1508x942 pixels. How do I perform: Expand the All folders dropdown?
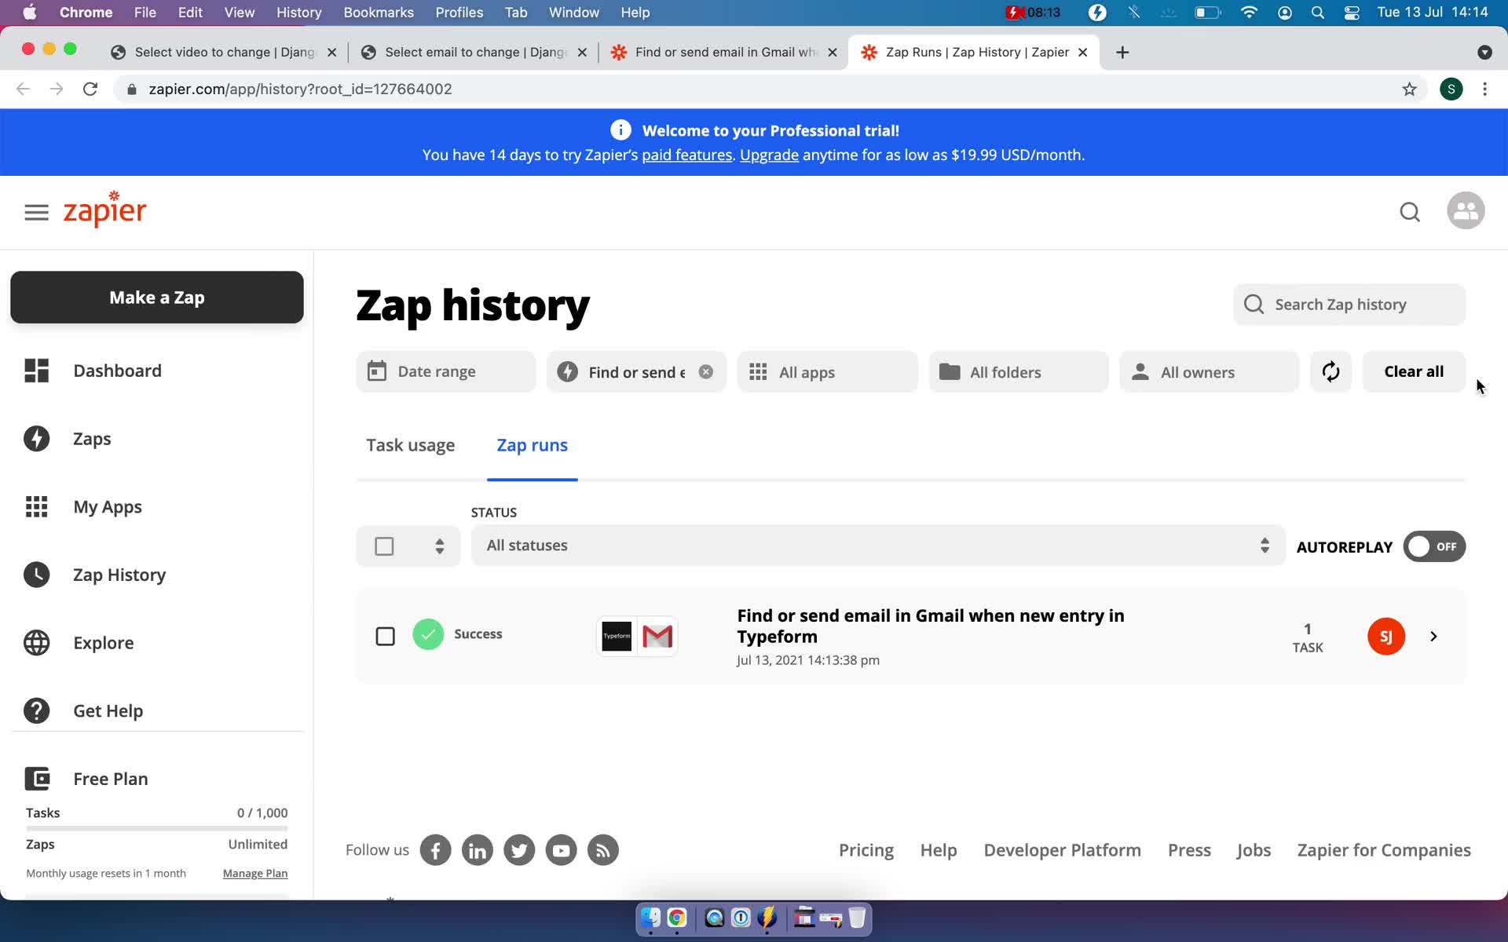point(1019,371)
